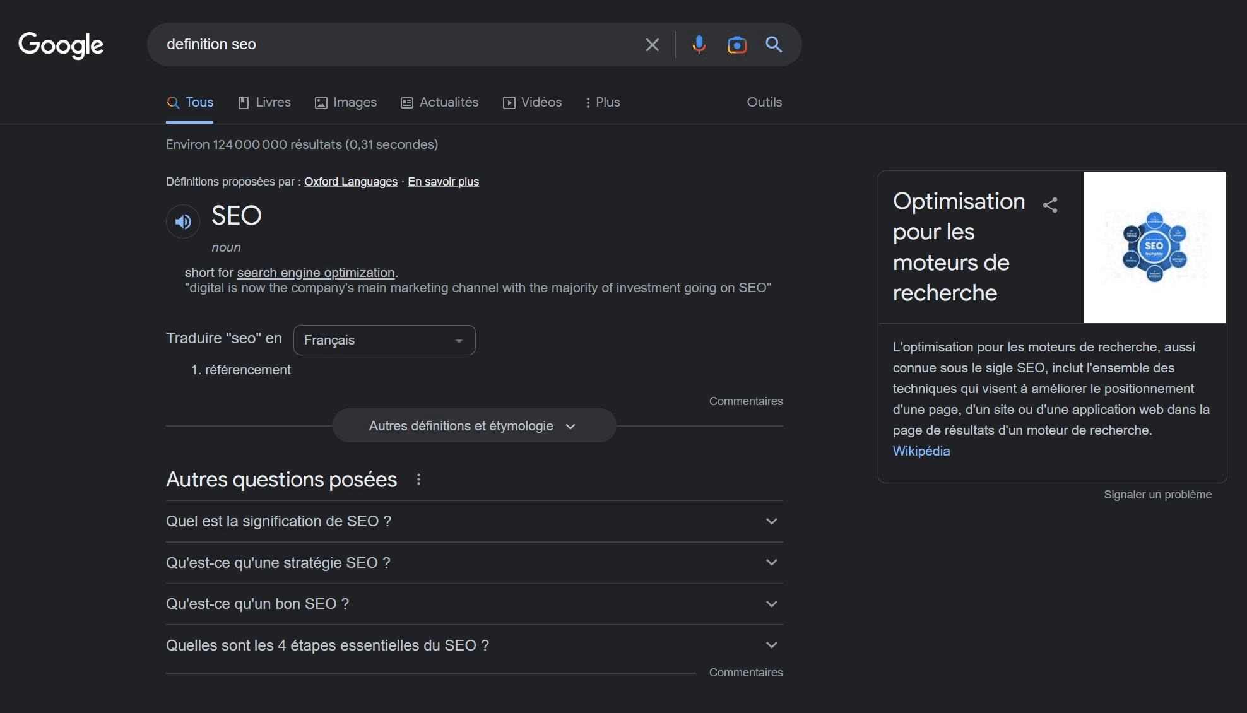Clear the search box with the X icon
Viewport: 1247px width, 713px height.
point(652,45)
